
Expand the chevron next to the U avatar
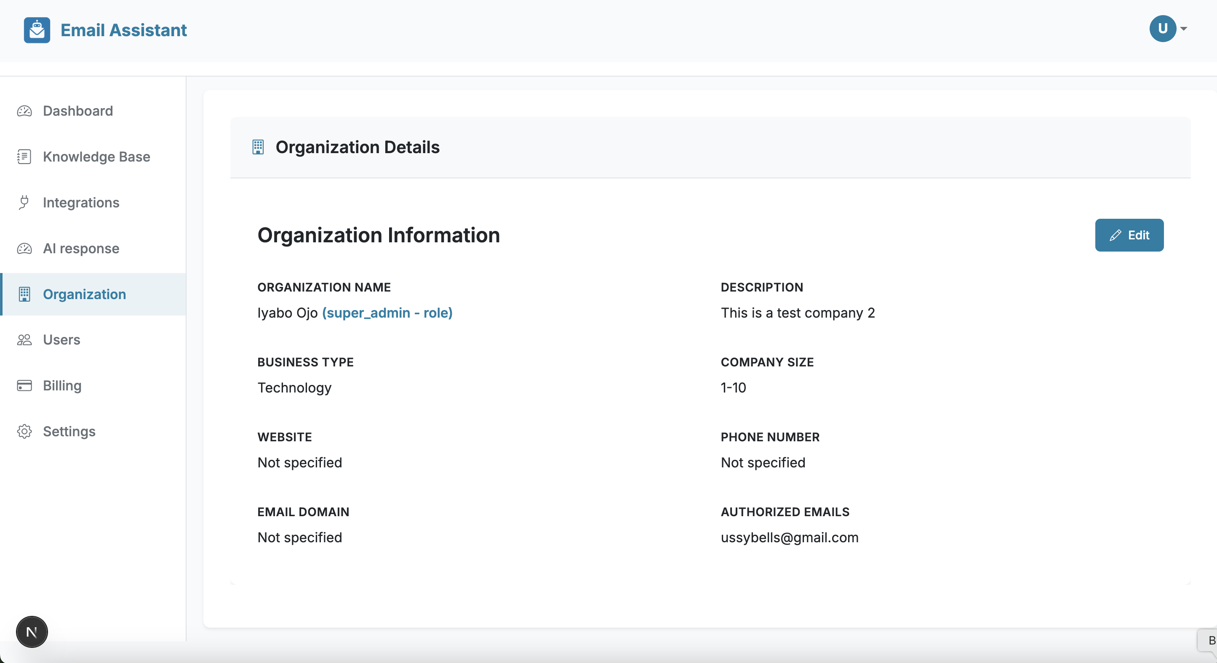[1183, 29]
